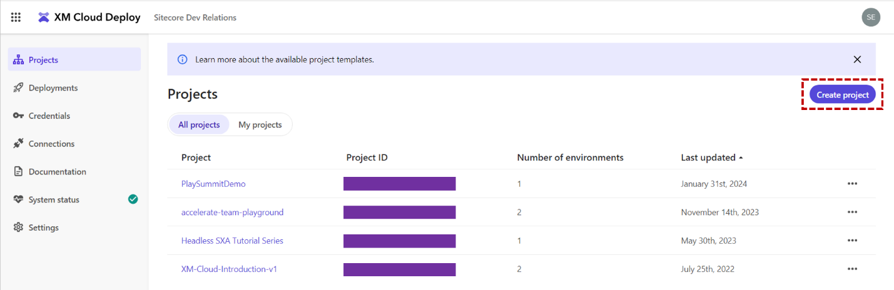Go to Projects in the sidebar
Viewport: 894px width, 290px height.
(x=43, y=60)
